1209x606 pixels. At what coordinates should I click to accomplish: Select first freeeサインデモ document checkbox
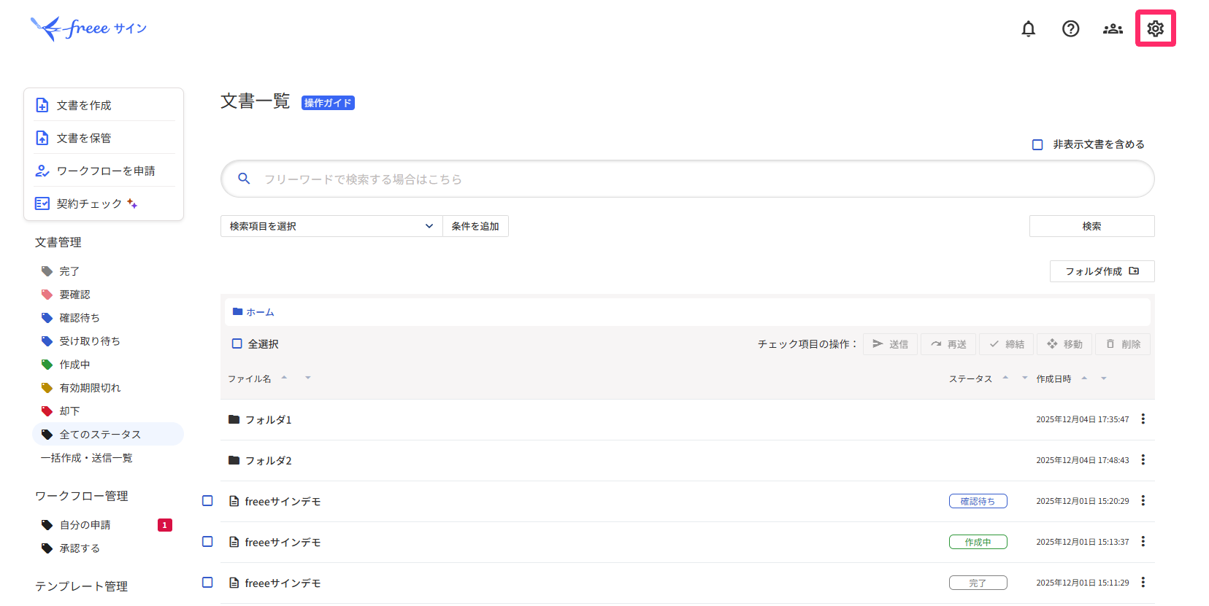(x=207, y=501)
